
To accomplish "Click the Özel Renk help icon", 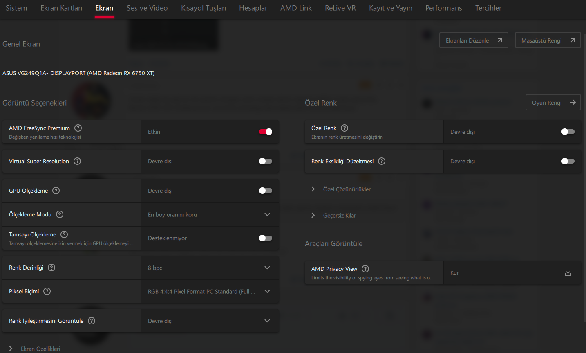I will click(344, 128).
